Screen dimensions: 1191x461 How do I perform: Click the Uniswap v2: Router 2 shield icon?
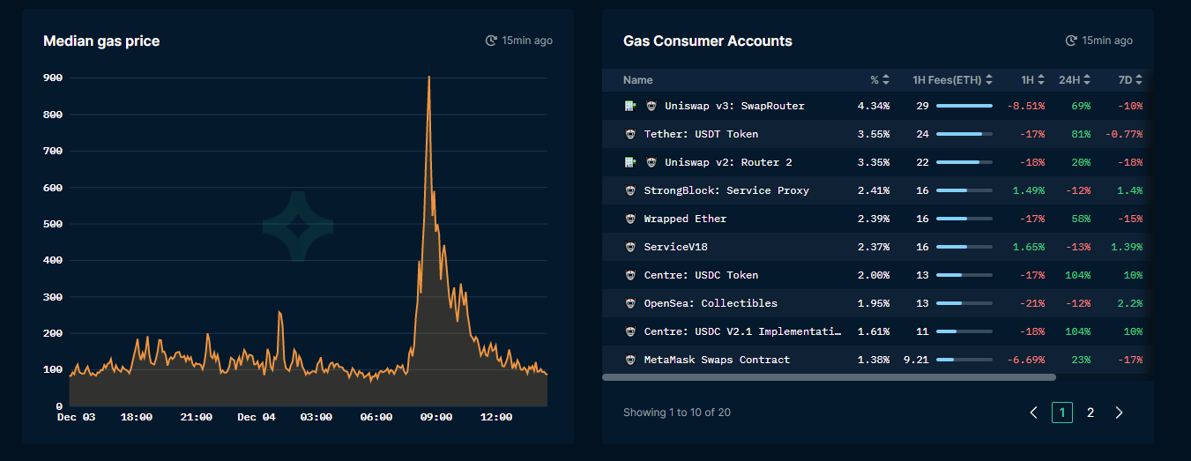(x=651, y=162)
